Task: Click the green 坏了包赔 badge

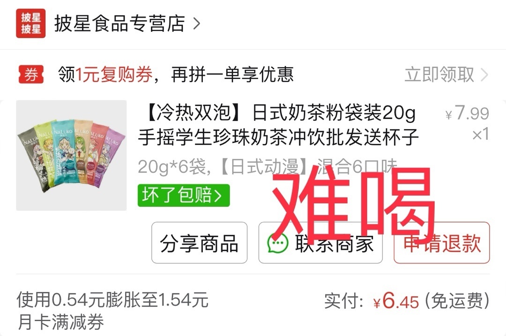Action: pyautogui.click(x=184, y=195)
